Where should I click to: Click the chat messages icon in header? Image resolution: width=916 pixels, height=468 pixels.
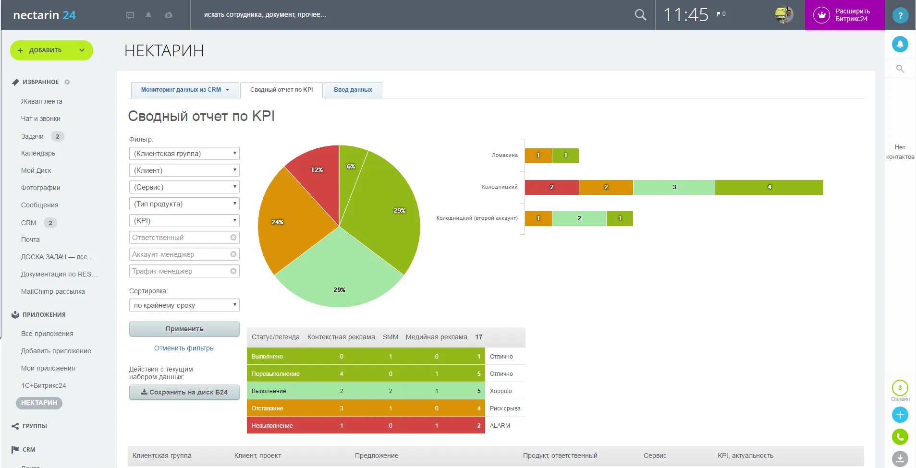tap(130, 15)
